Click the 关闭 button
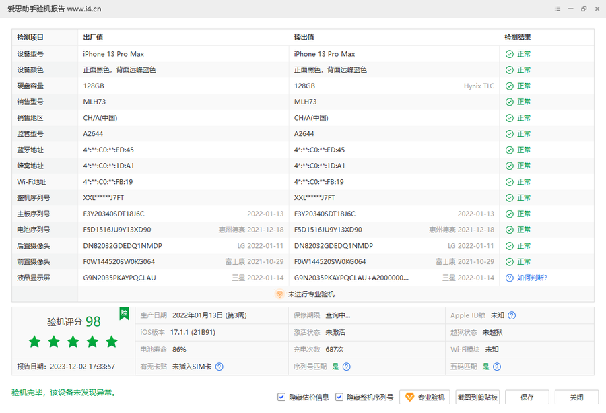606x413 pixels. [576, 397]
